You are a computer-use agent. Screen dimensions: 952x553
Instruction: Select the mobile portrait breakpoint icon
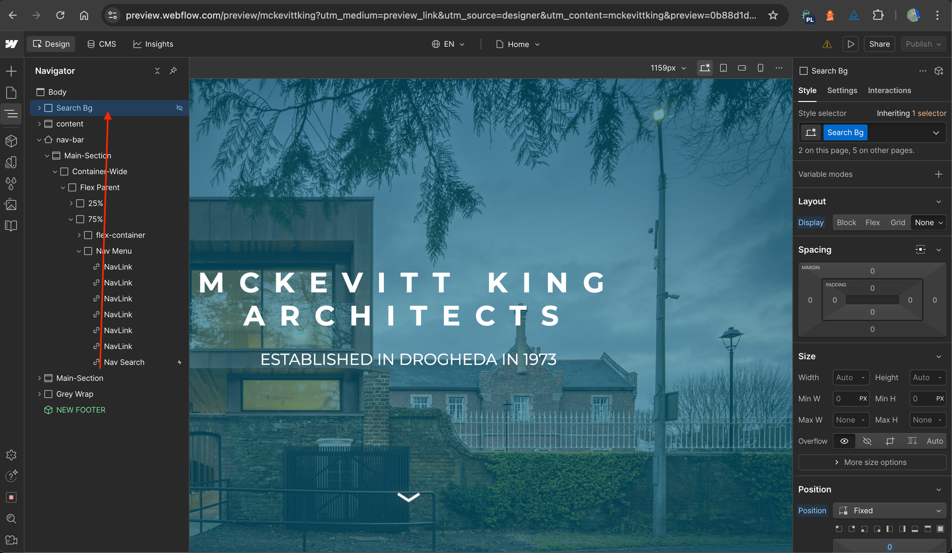coord(760,68)
